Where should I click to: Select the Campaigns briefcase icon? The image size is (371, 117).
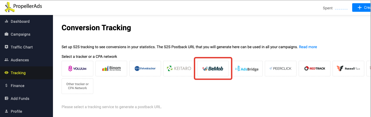coord(6,34)
